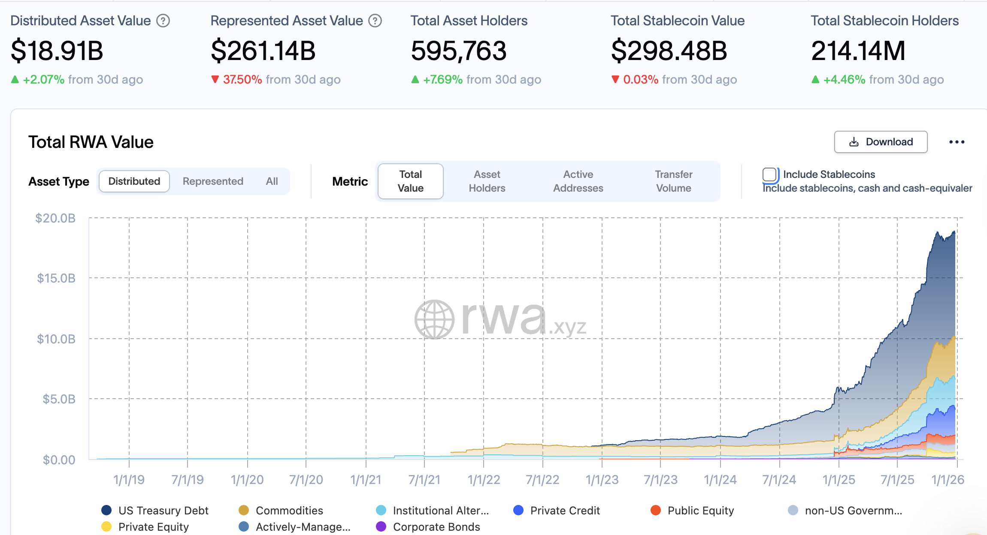Toggle Private Equity series in legend

point(153,526)
